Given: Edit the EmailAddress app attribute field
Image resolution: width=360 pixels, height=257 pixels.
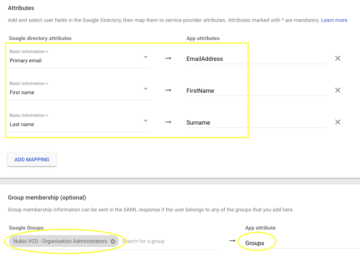Looking at the screenshot, I should [x=256, y=59].
